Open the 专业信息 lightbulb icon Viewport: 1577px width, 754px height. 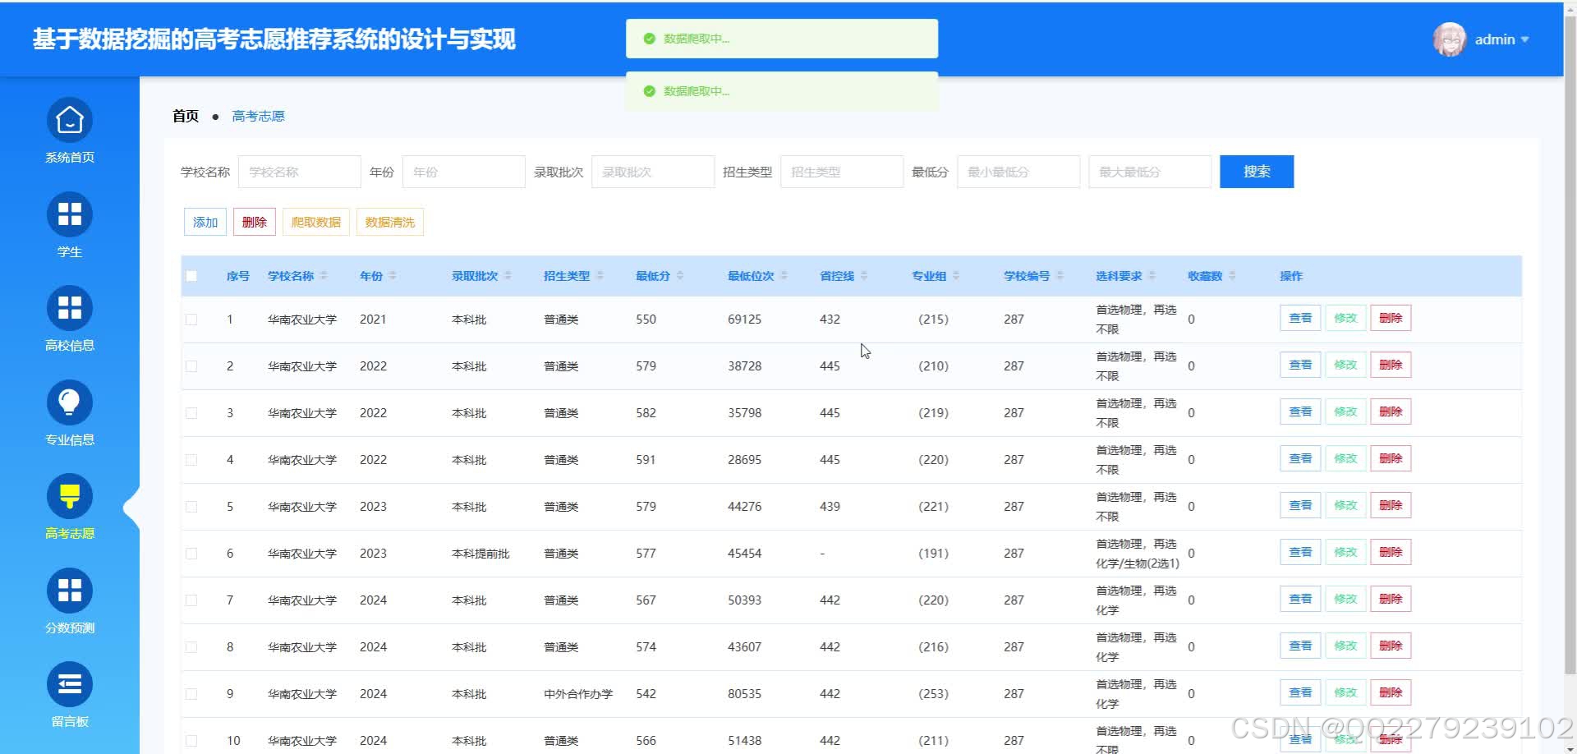pos(70,402)
